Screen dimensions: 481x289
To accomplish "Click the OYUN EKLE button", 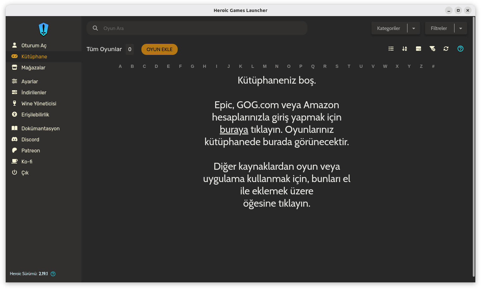I will [159, 49].
